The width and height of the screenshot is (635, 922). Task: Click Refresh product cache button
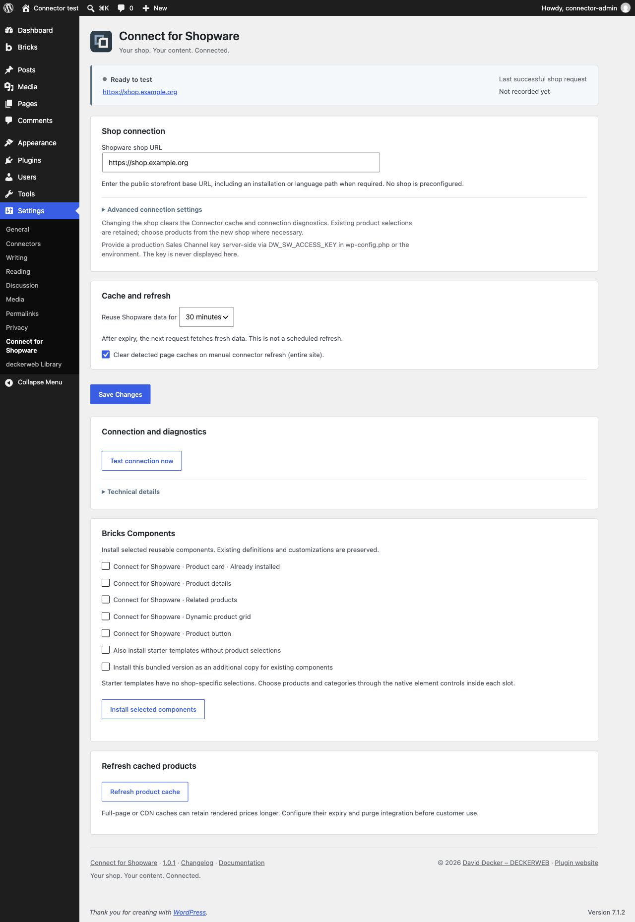145,792
